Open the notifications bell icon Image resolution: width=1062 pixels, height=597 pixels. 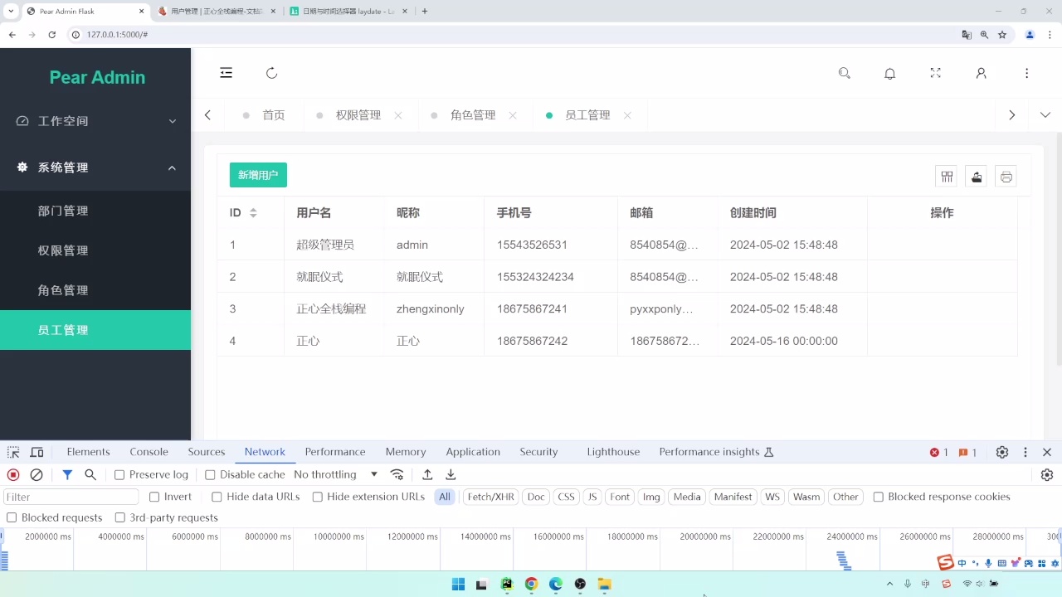coord(890,73)
